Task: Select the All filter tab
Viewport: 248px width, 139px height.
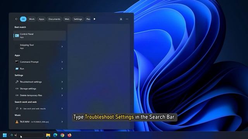Action: [23, 19]
